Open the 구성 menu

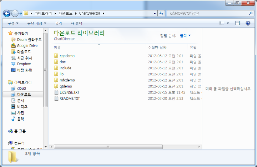[13, 23]
